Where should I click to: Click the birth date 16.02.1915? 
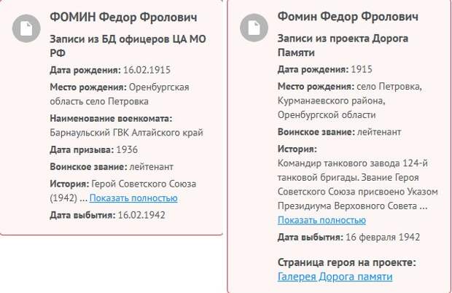147,70
